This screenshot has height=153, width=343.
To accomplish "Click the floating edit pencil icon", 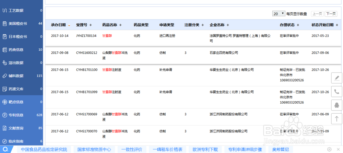I will click(x=337, y=78).
